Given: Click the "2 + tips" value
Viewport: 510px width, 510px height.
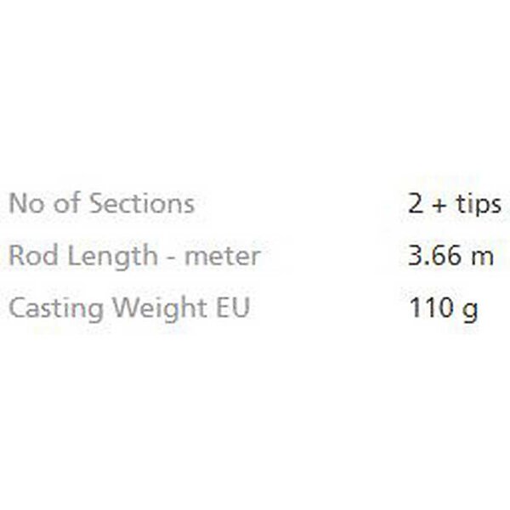Looking at the screenshot, I should tap(454, 205).
